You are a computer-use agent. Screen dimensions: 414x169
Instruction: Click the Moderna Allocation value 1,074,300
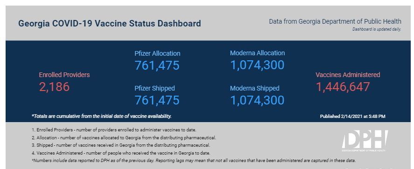click(x=258, y=65)
